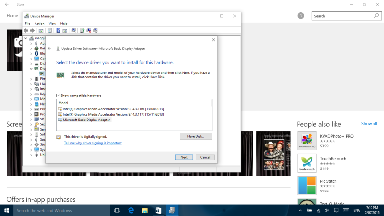The height and width of the screenshot is (216, 384).
Task: Expand the Sou (Sound) tree node
Action: click(31, 140)
